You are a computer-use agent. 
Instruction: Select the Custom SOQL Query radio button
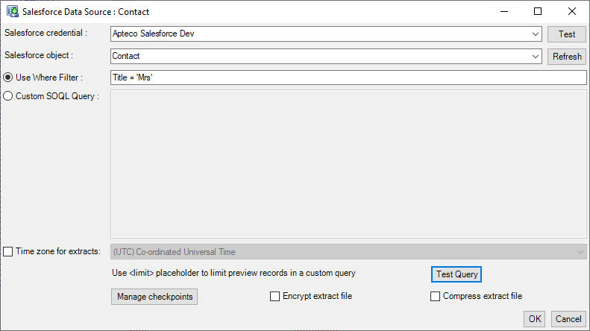pos(8,96)
